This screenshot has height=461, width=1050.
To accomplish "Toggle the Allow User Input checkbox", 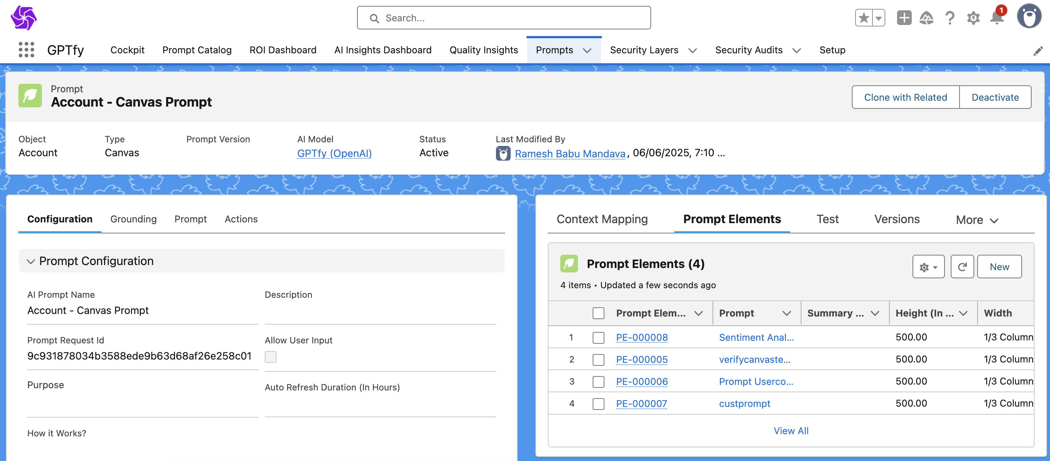I will coord(270,357).
